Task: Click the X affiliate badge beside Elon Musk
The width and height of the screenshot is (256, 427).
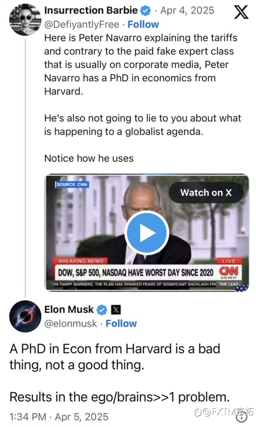Action: 115,310
